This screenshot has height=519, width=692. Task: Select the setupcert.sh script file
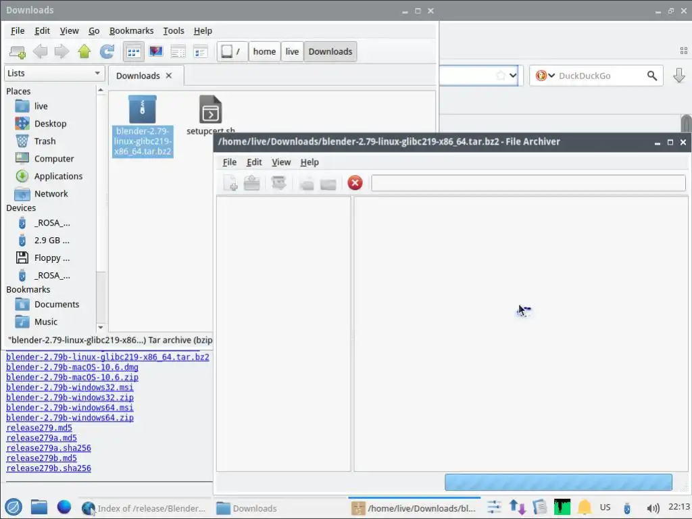(x=211, y=115)
